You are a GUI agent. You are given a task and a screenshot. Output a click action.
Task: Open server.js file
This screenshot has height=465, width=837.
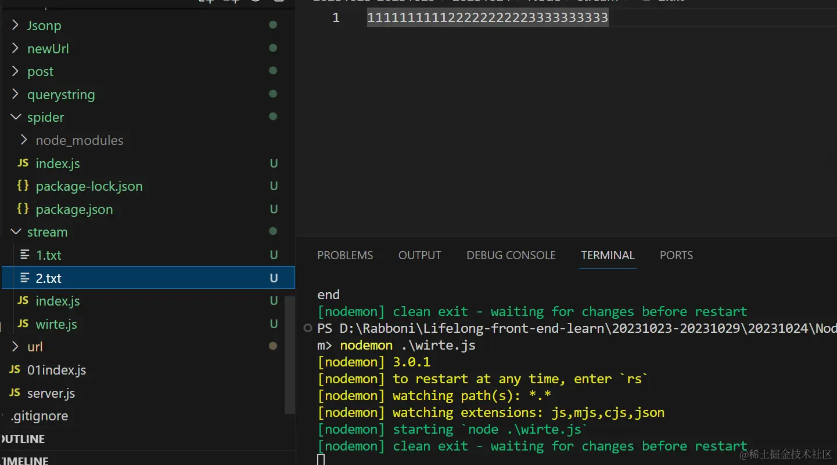point(51,393)
